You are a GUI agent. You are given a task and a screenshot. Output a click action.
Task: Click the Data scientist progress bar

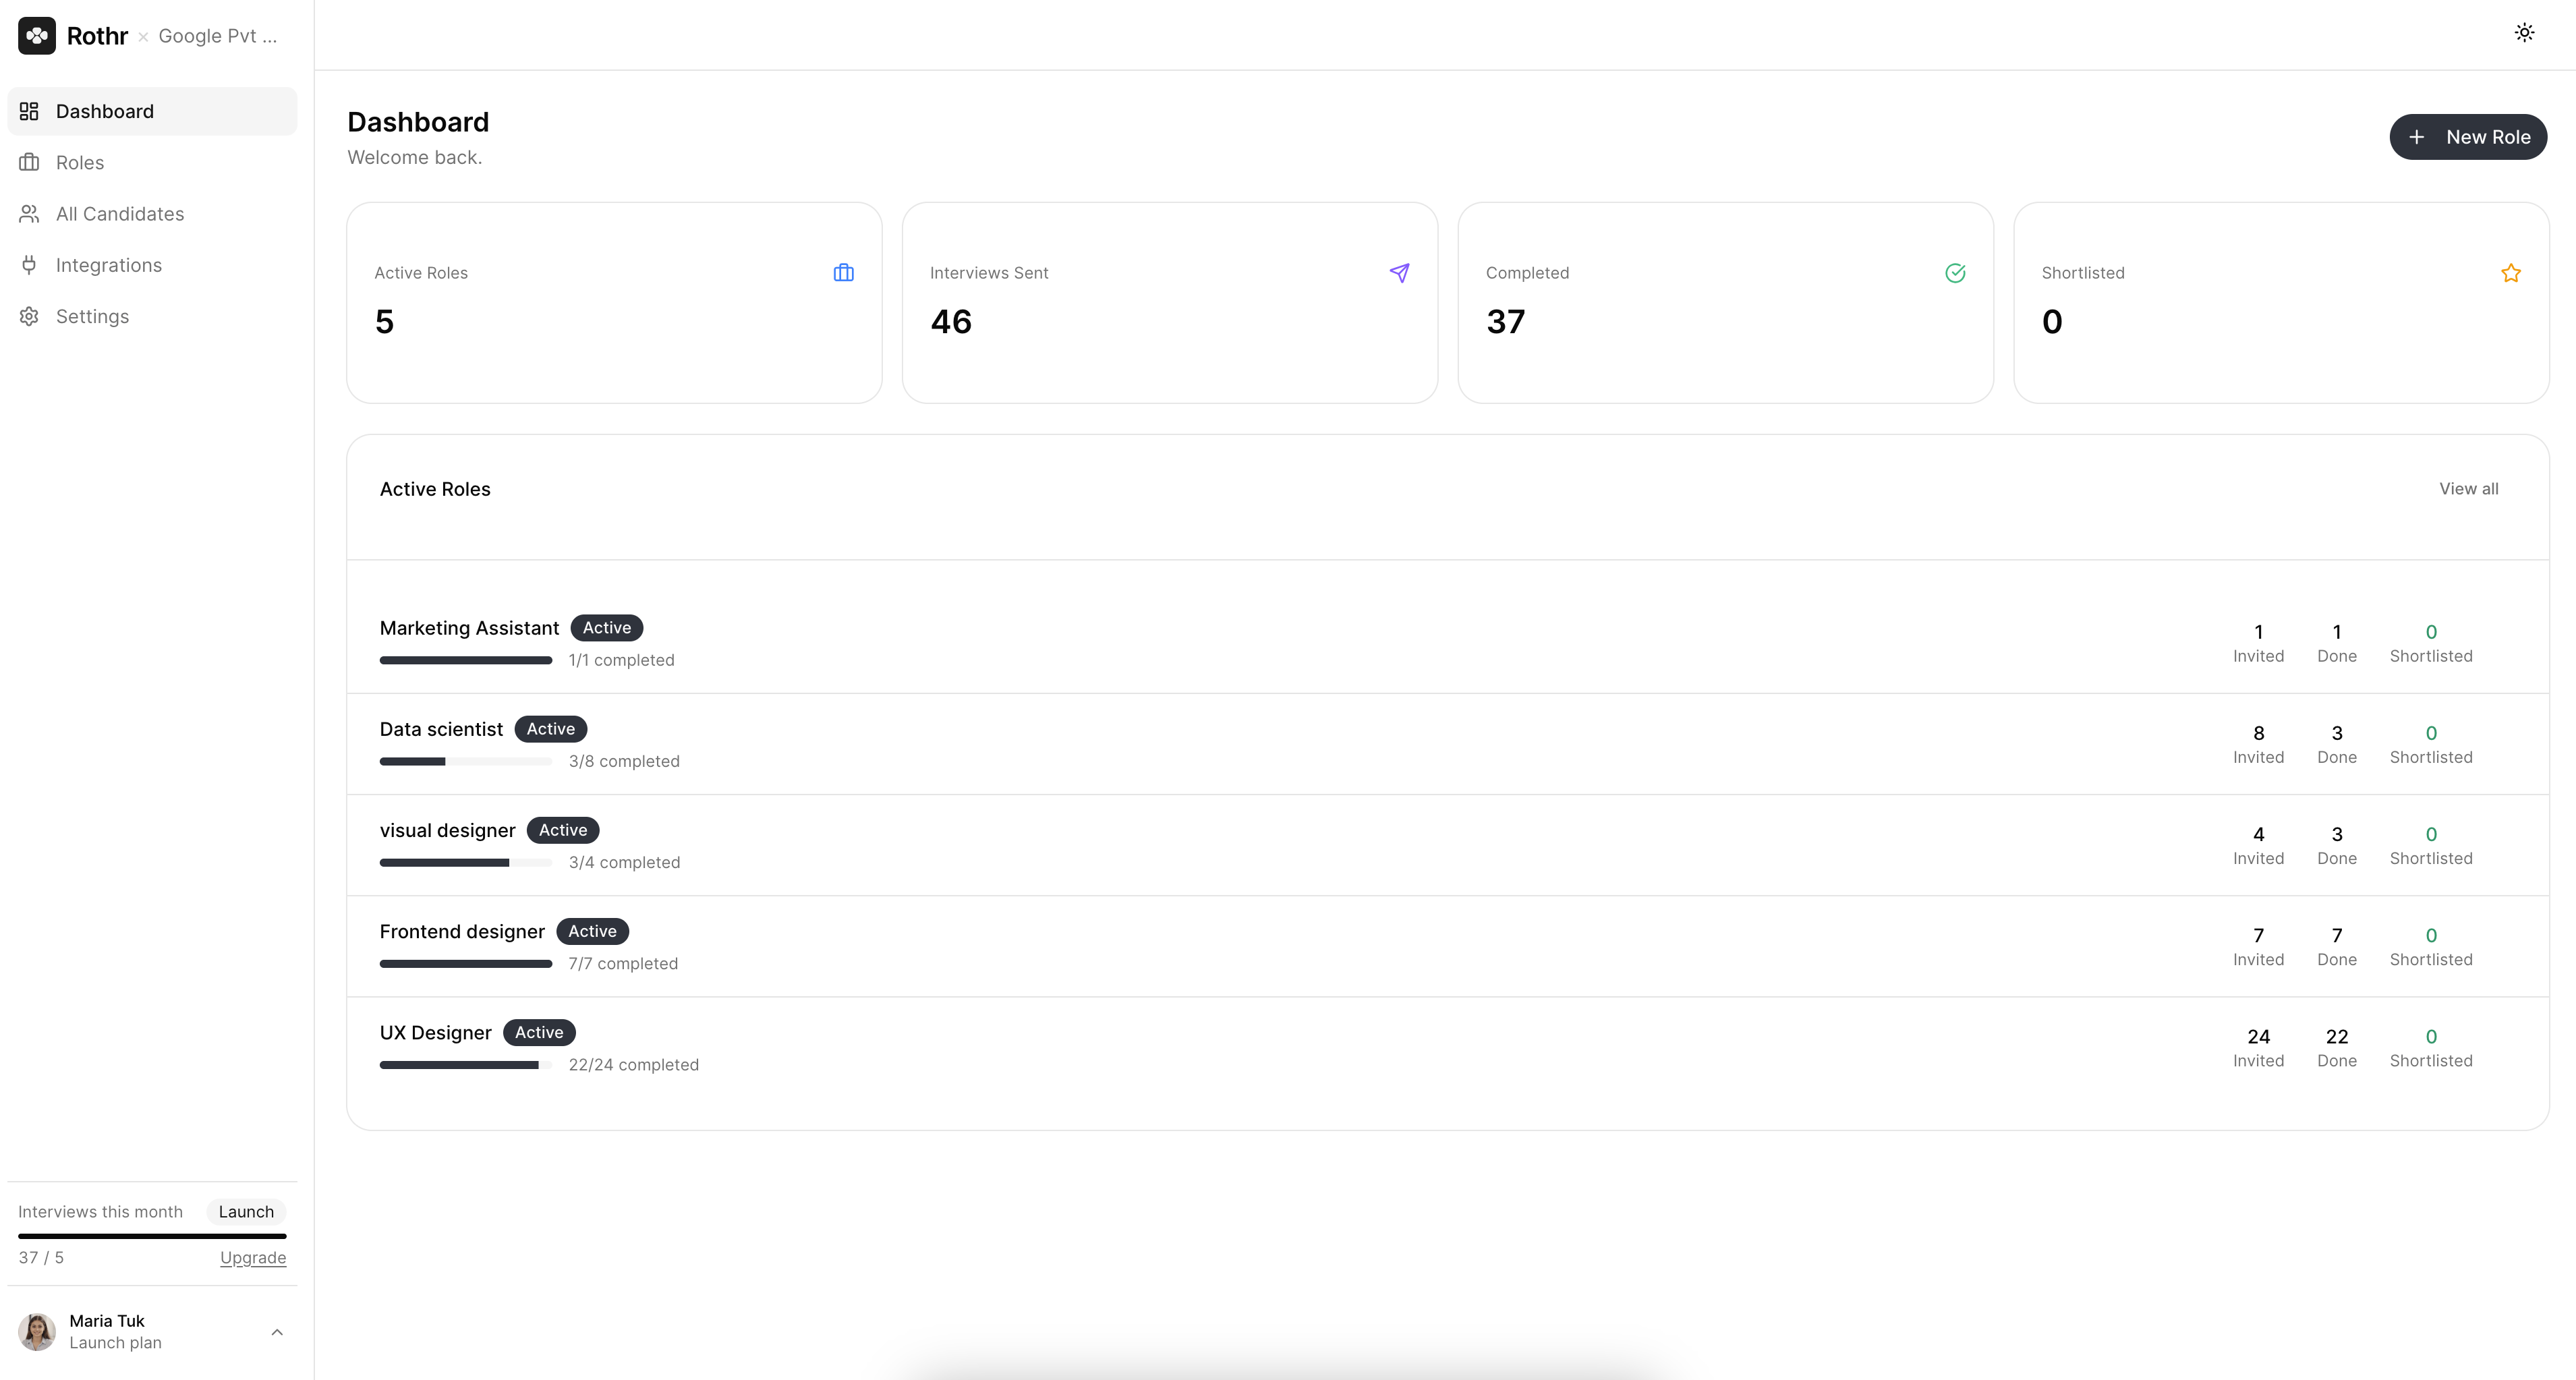click(465, 762)
